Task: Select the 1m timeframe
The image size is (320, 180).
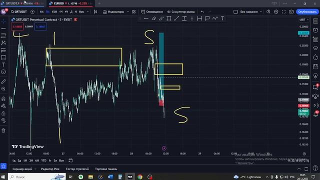Action: pos(41,12)
